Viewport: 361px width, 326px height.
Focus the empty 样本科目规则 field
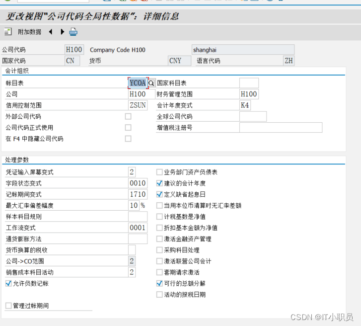pyautogui.click(x=138, y=217)
